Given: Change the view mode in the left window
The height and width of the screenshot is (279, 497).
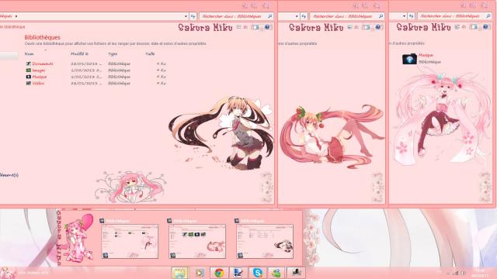Looking at the screenshot, I should 238,28.
